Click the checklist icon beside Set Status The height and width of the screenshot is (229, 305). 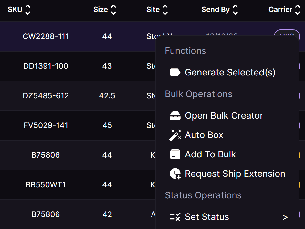tap(175, 217)
